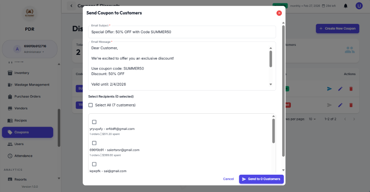Viewport: 370px width, 192px height.
Task: Click the dialog scroll-down arrow
Action: pyautogui.click(x=283, y=170)
